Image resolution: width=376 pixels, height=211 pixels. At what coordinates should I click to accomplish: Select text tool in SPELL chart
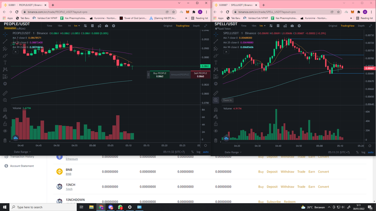216,63
